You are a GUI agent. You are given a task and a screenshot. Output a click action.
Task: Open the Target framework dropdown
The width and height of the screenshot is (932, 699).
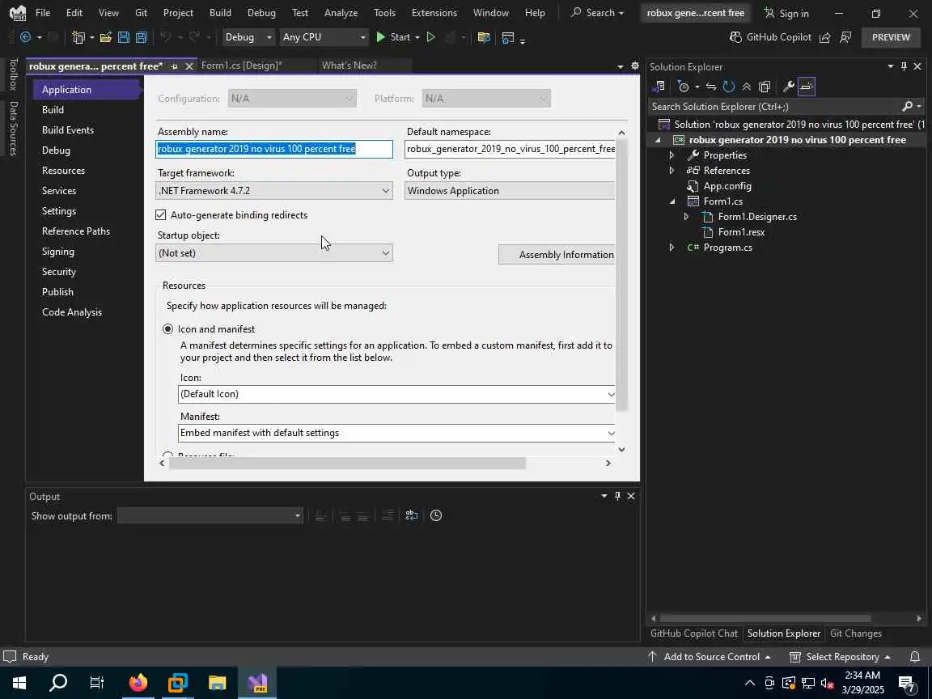pos(274,191)
